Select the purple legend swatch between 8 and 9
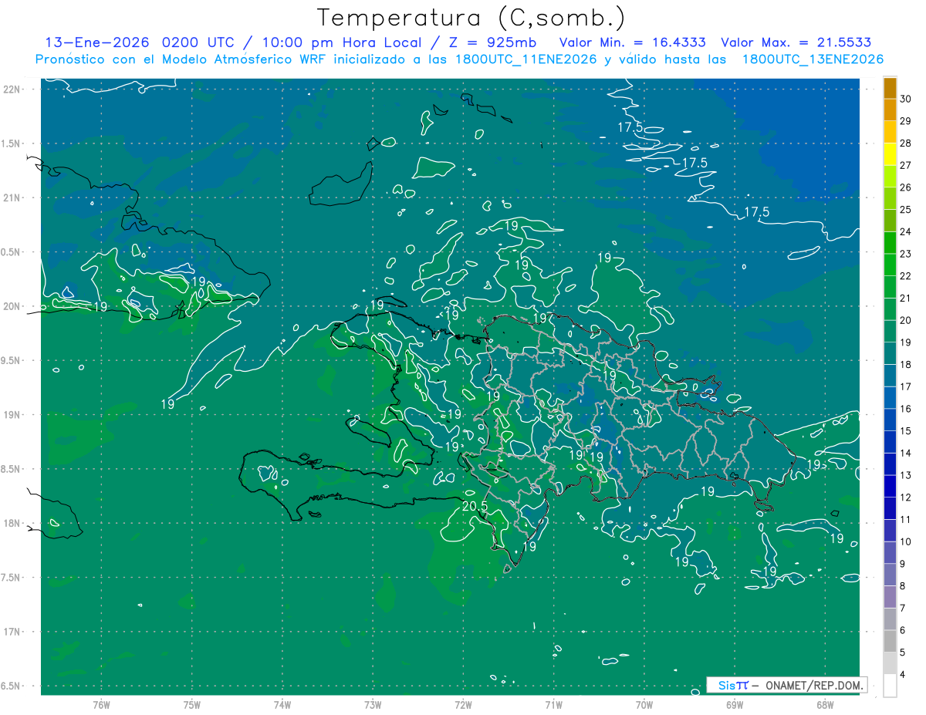The image size is (926, 715). (x=890, y=575)
